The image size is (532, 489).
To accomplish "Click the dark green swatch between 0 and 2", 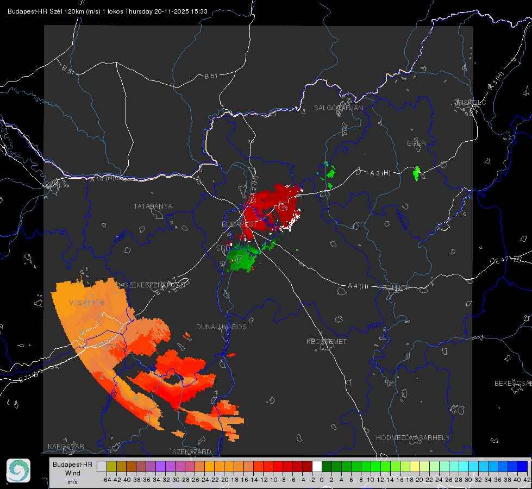I will 327,466.
